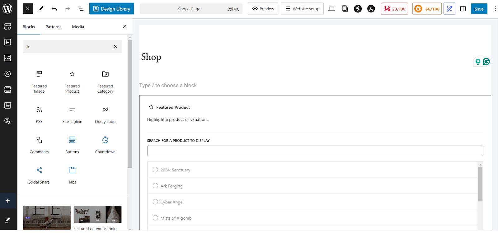The image size is (498, 233).
Task: Open the Design Library
Action: click(x=111, y=9)
